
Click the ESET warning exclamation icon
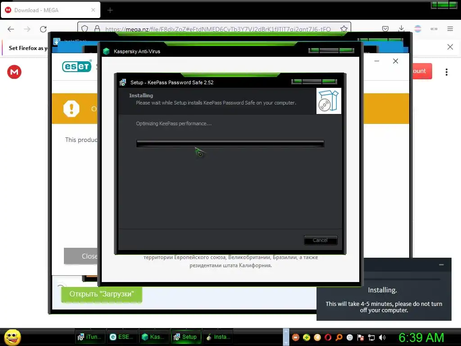[x=71, y=109]
